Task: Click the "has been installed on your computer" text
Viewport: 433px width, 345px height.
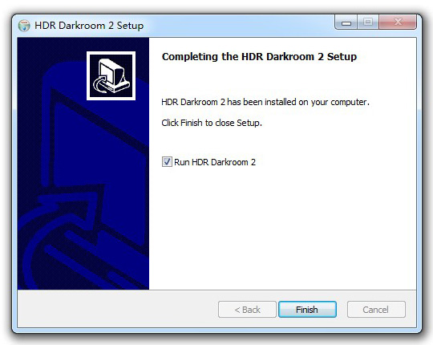Action: click(x=298, y=102)
